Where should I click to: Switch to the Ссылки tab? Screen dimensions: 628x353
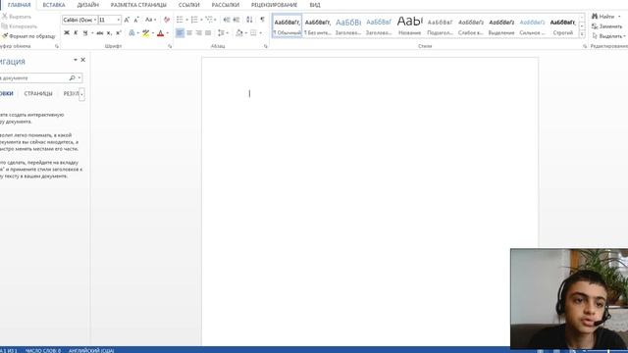(188, 5)
